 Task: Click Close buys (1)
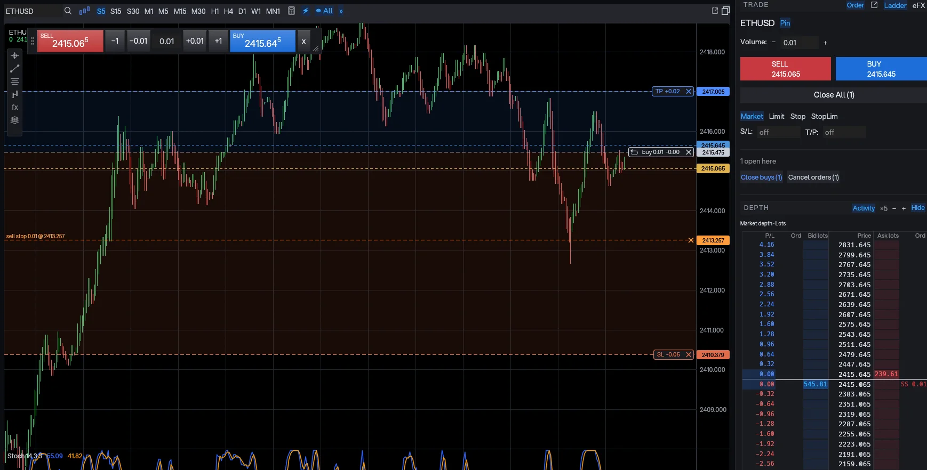click(761, 177)
